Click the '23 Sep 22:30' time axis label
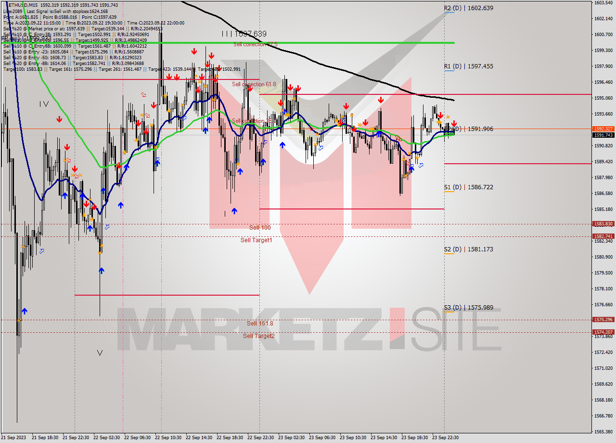616x443 pixels. [445, 438]
